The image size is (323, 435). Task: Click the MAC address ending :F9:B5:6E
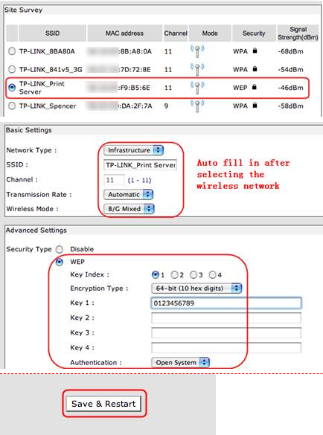point(119,88)
